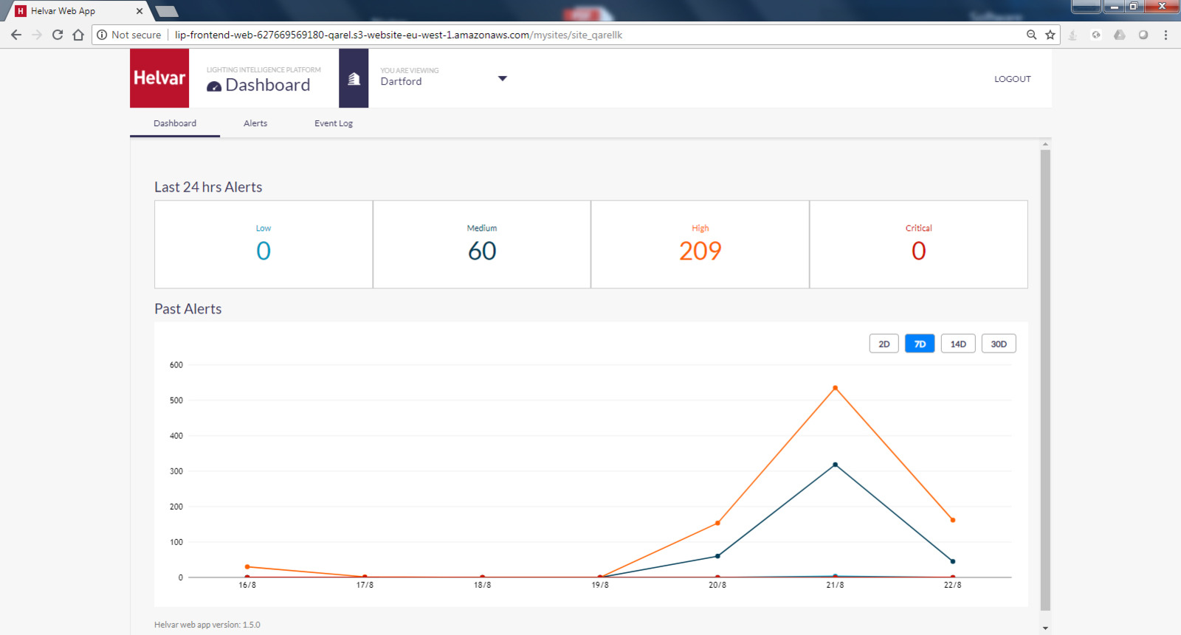The height and width of the screenshot is (635, 1181).
Task: Click the zoom magnifier in address bar
Action: pyautogui.click(x=1031, y=35)
